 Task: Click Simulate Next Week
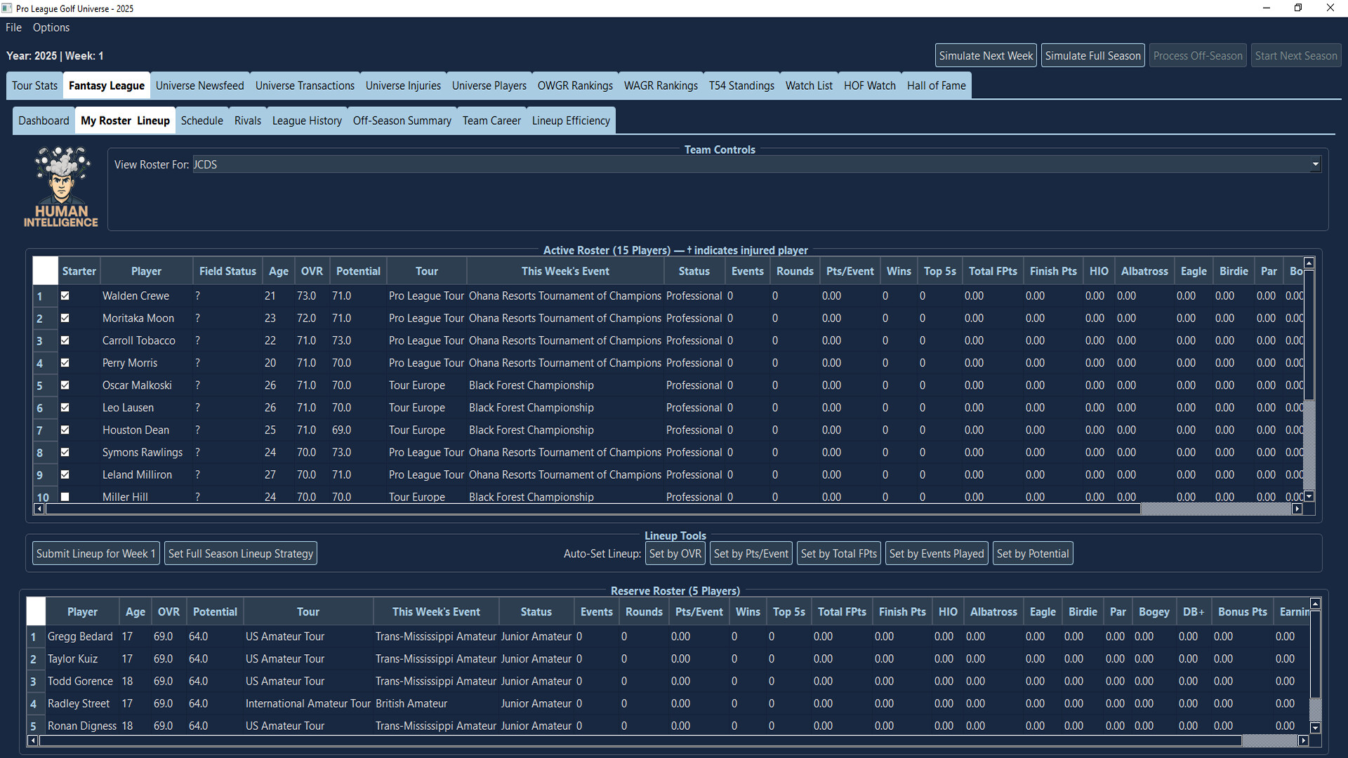pyautogui.click(x=985, y=55)
